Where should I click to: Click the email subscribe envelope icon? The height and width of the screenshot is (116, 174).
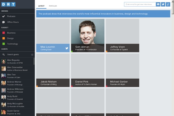point(158,4)
